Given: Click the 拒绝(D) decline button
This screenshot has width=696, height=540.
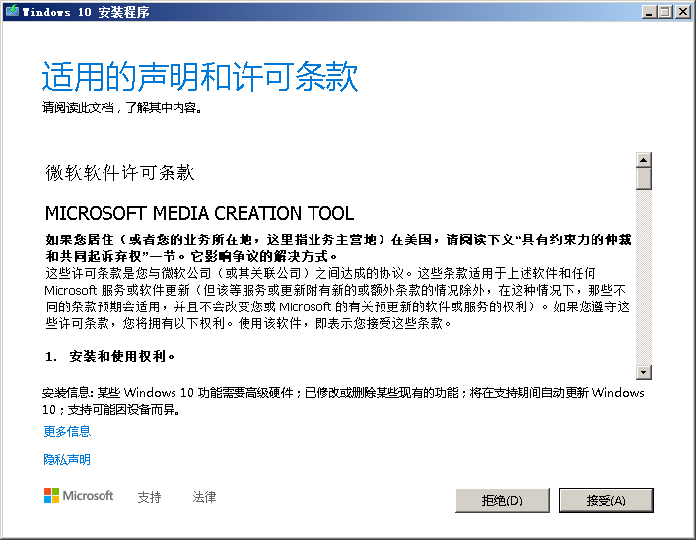Looking at the screenshot, I should pyautogui.click(x=503, y=500).
